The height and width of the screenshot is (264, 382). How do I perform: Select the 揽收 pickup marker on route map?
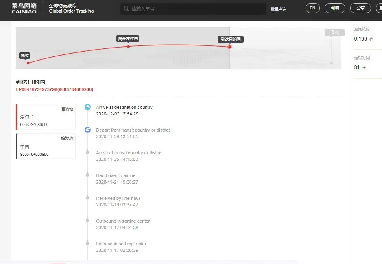point(25,56)
